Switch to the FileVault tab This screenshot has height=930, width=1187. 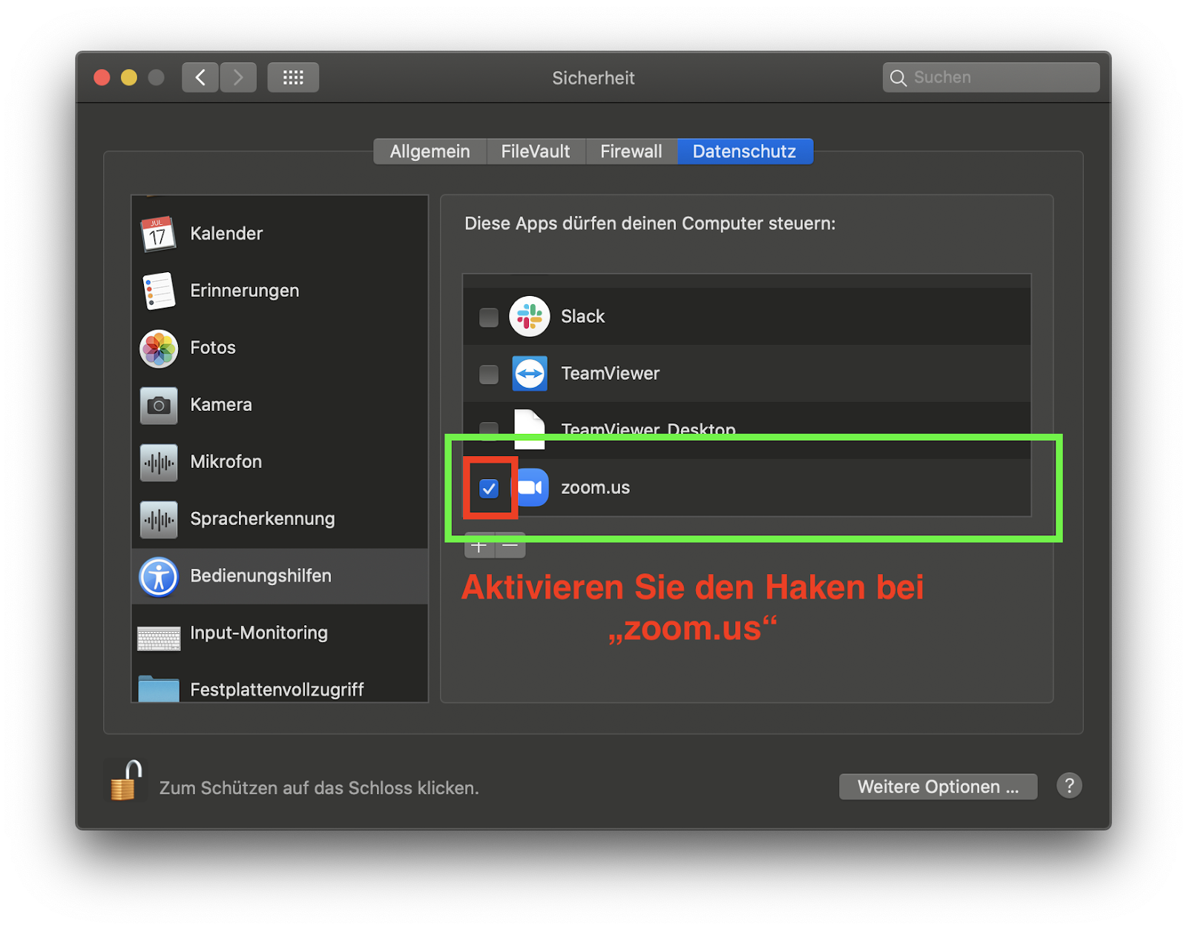coord(536,151)
